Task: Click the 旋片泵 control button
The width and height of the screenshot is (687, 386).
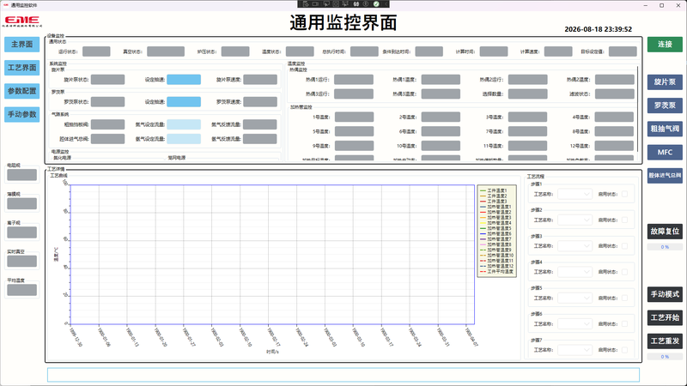Action: 665,81
